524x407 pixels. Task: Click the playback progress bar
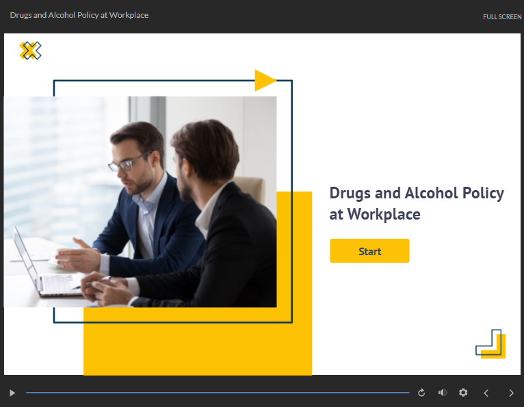coord(218,393)
